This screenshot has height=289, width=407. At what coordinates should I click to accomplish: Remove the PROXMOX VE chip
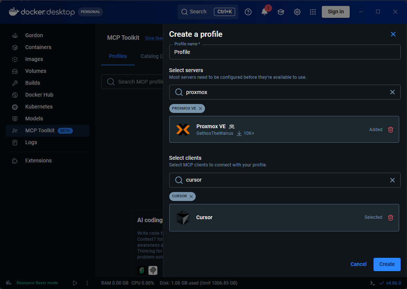(201, 108)
